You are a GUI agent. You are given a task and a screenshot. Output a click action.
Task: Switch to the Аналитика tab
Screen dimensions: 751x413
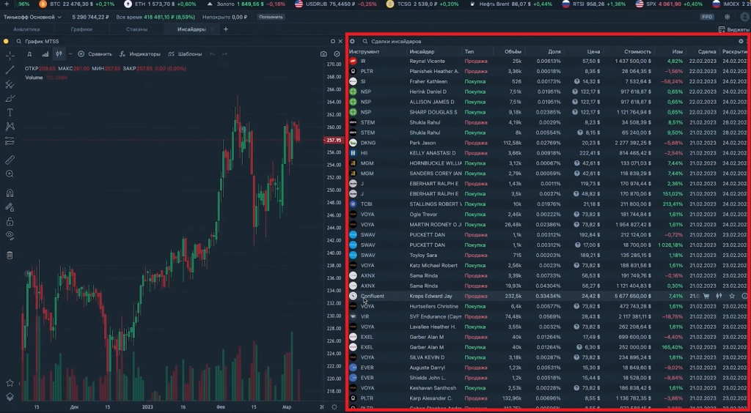pyautogui.click(x=26, y=29)
